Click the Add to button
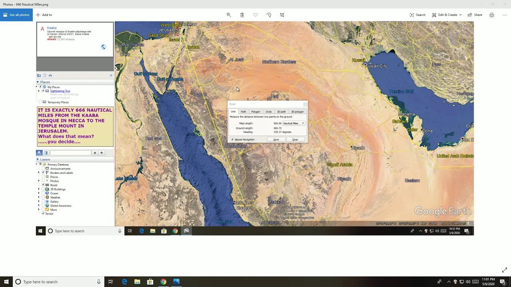511x287 pixels. [44, 15]
